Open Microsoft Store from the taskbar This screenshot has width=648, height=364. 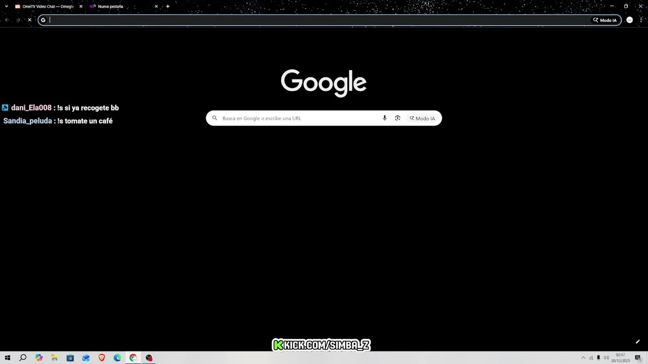coord(70,358)
